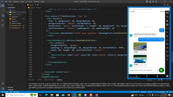Open the Search view in activity bar
The image size is (173, 97).
click(3, 10)
